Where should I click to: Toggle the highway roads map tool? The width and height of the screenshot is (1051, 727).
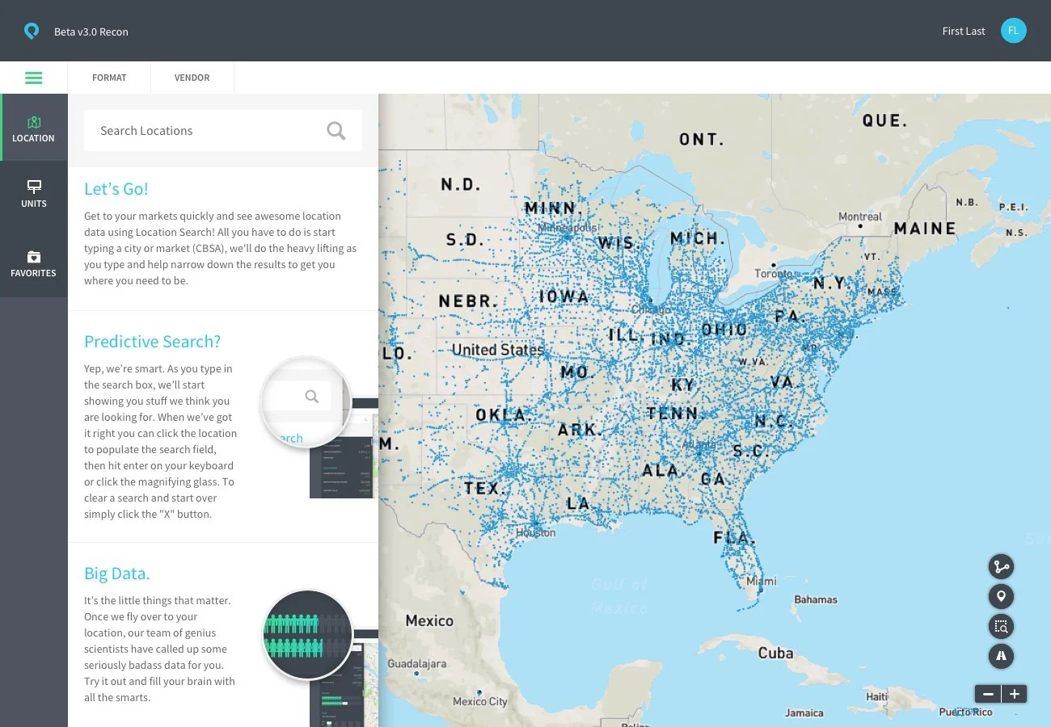(x=1001, y=656)
